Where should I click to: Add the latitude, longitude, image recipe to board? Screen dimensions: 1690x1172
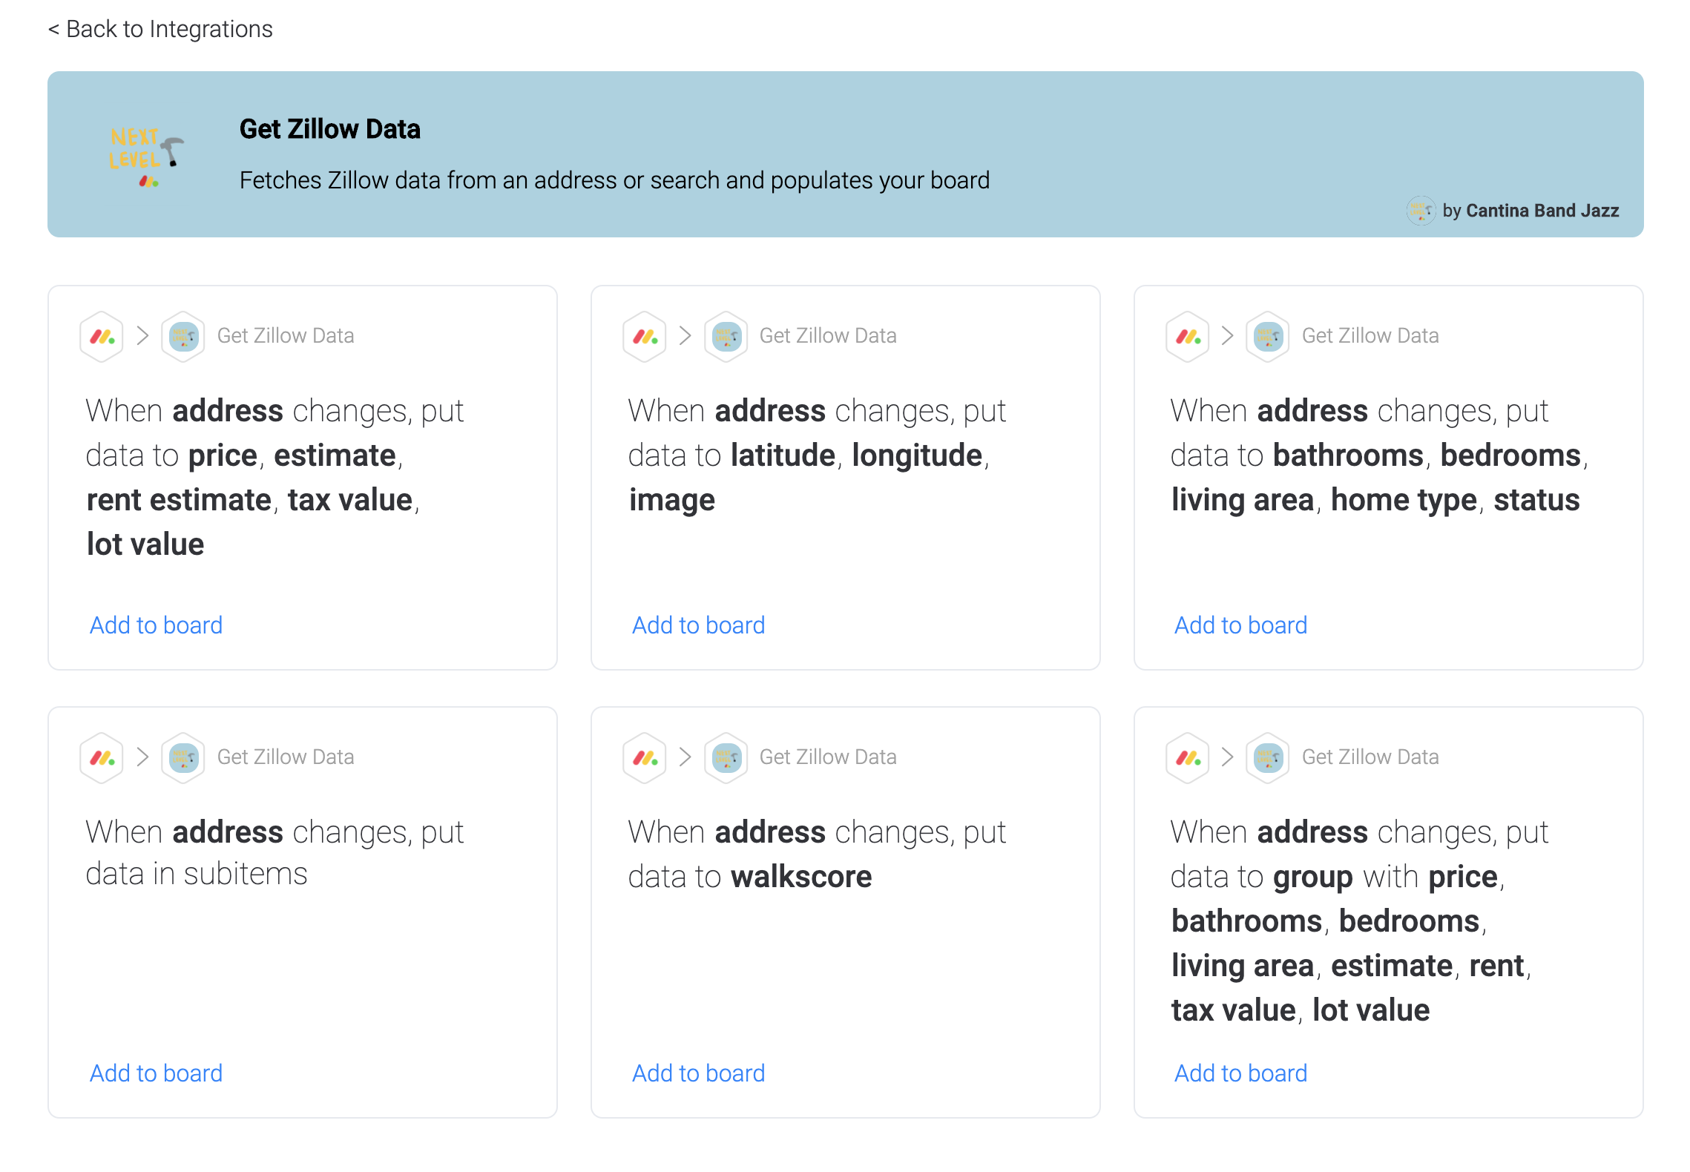tap(698, 625)
